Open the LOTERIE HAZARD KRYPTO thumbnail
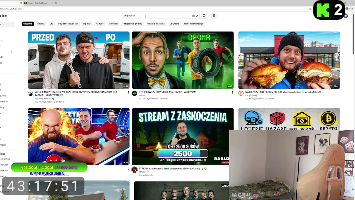355x200 pixels. (x=289, y=119)
